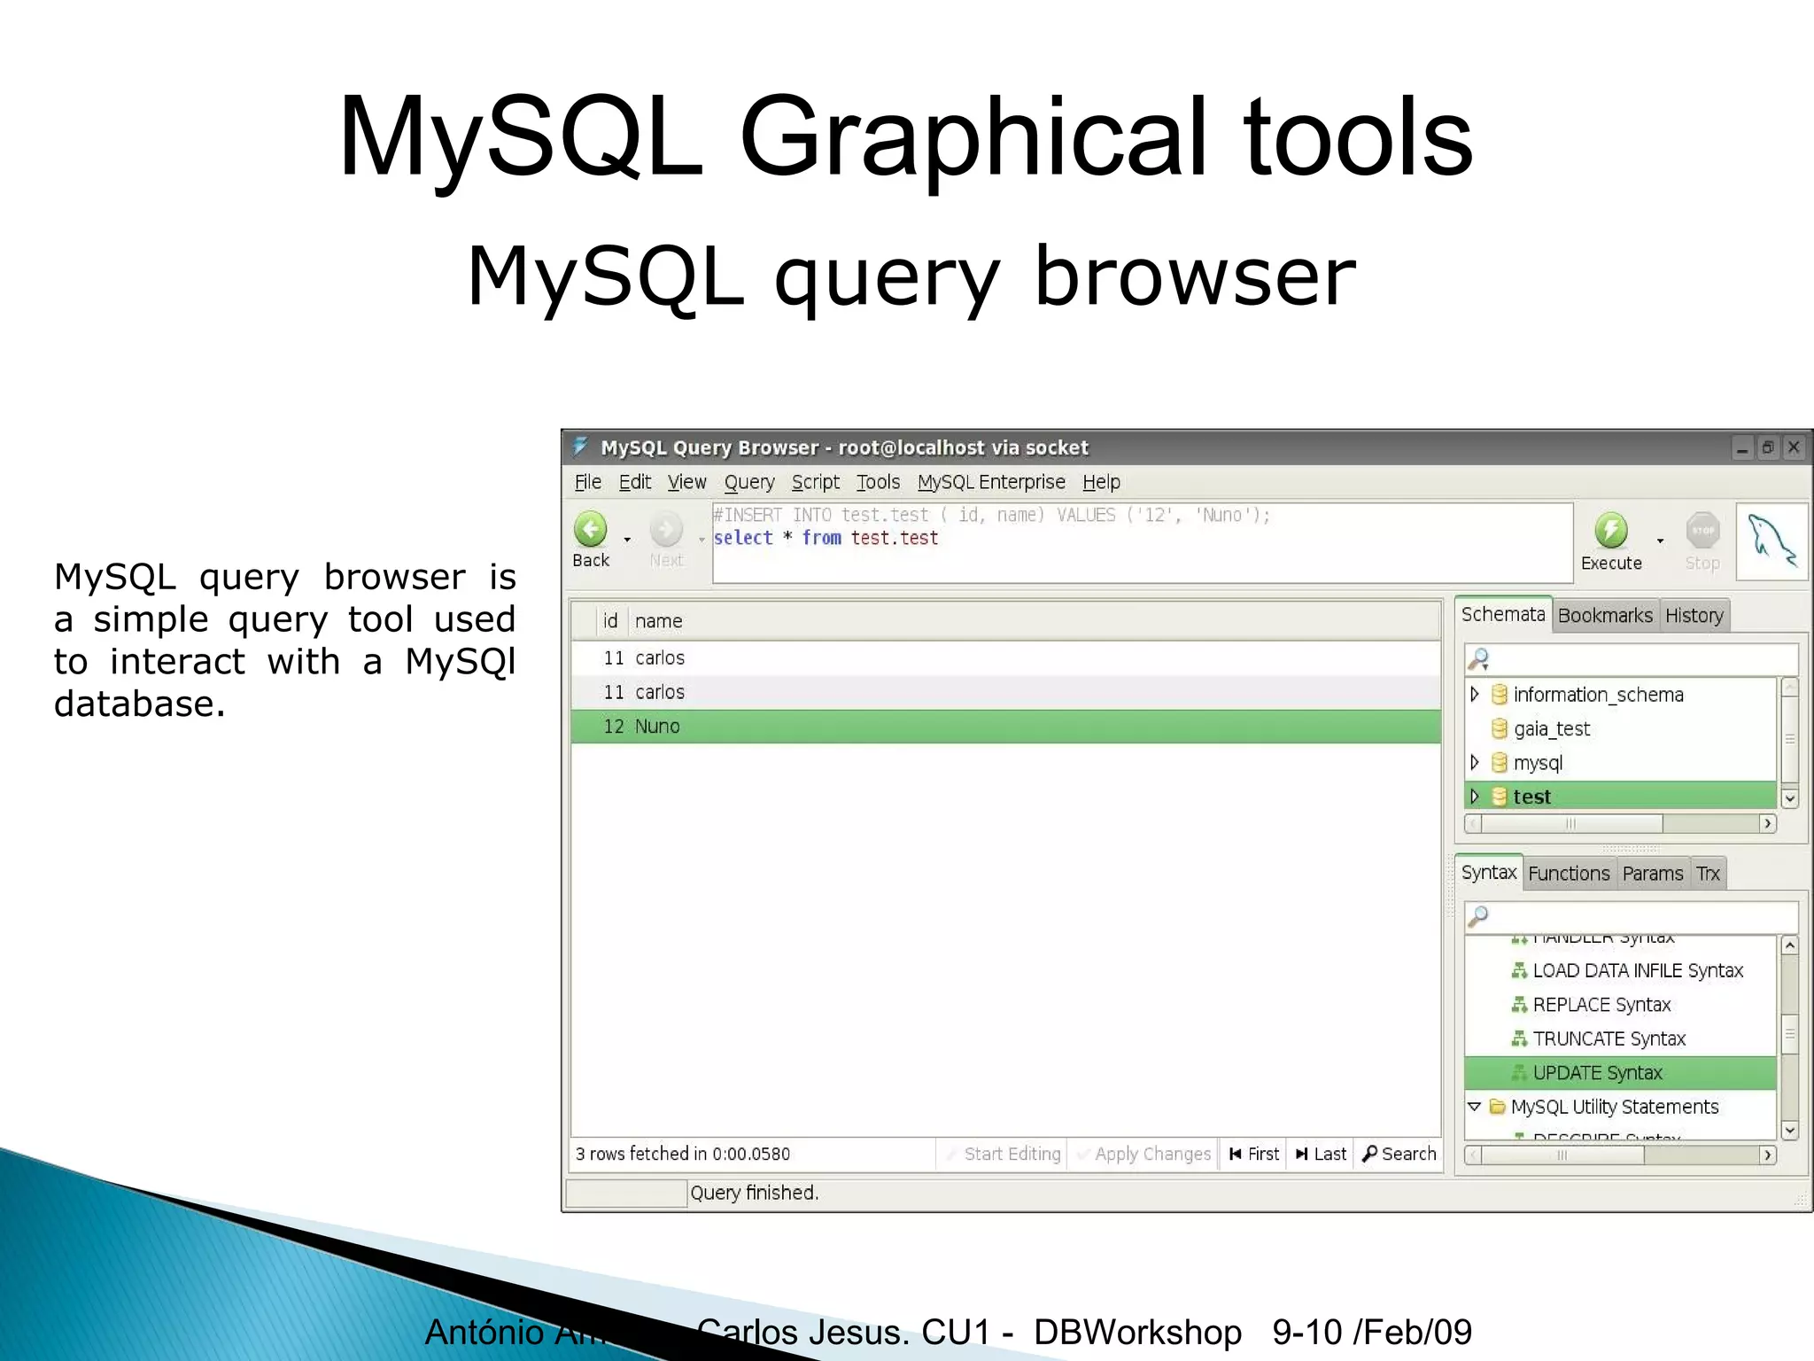
Task: Open the Help menu
Action: (x=1101, y=482)
